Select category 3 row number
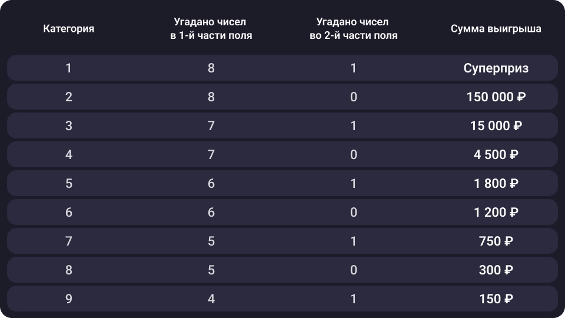Image resolution: width=565 pixels, height=318 pixels. [68, 126]
